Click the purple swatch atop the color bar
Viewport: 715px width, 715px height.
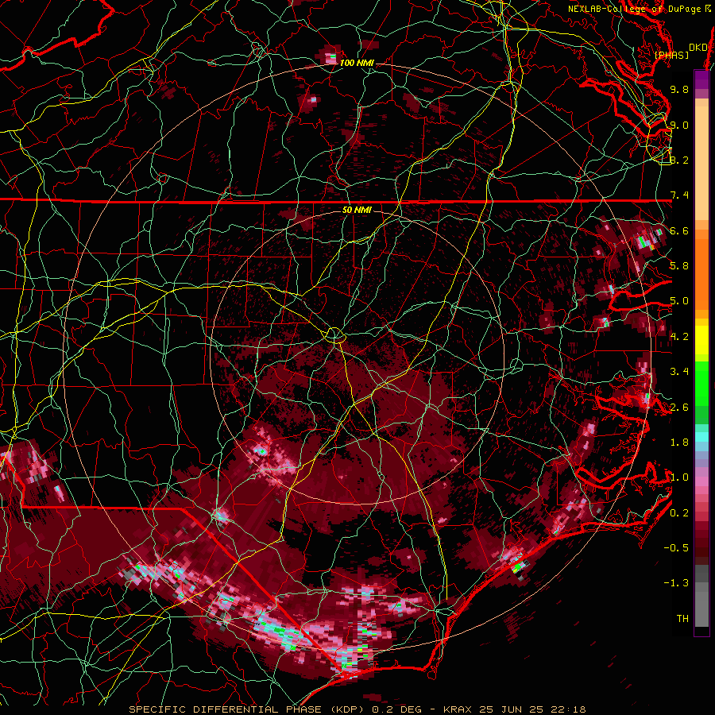(x=701, y=79)
